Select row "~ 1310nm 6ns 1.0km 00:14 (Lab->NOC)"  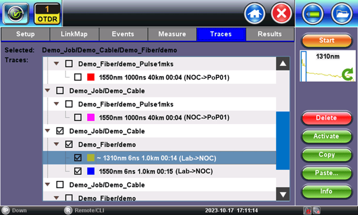coord(159,158)
